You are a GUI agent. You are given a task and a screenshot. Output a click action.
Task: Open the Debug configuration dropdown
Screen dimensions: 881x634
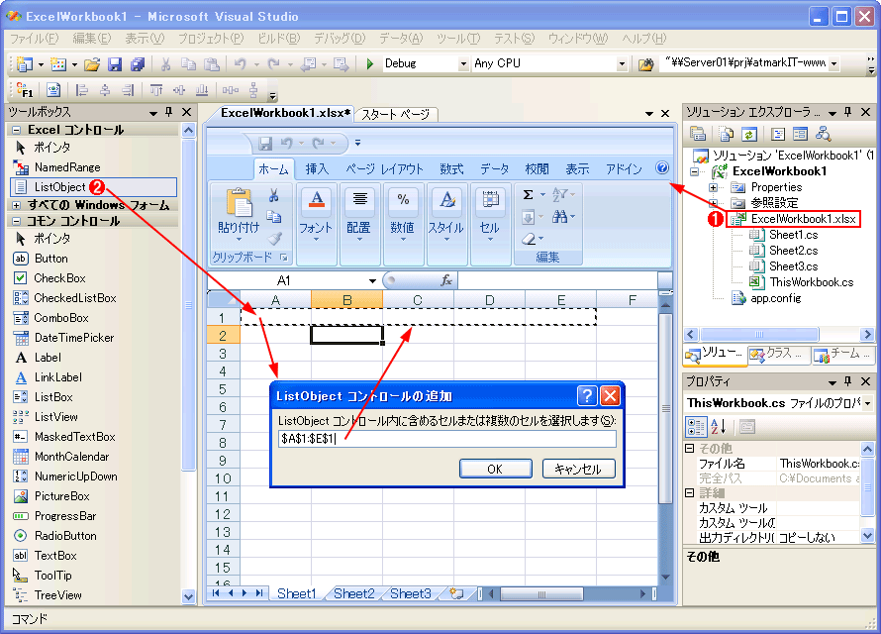pyautogui.click(x=463, y=64)
